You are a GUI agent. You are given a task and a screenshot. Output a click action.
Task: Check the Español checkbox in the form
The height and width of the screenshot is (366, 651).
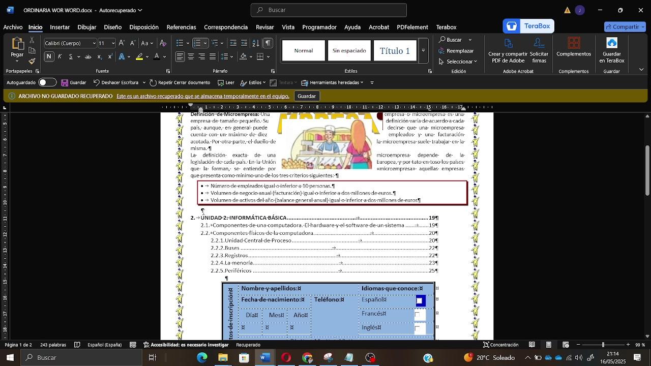pyautogui.click(x=420, y=301)
